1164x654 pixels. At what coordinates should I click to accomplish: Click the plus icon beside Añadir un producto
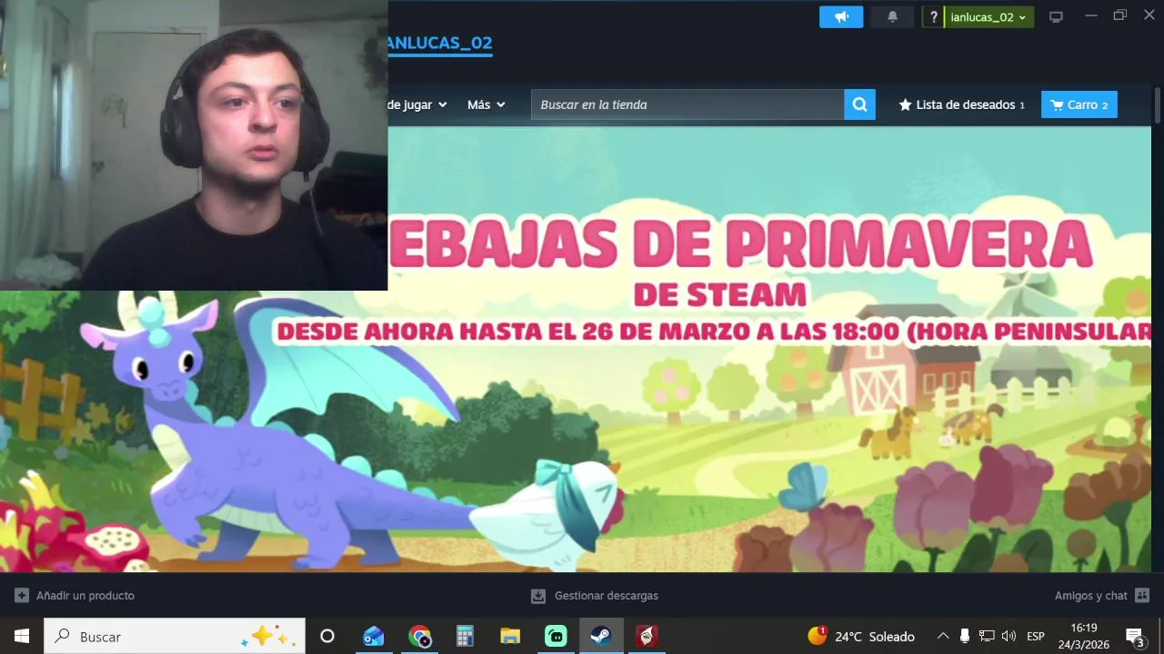[22, 596]
